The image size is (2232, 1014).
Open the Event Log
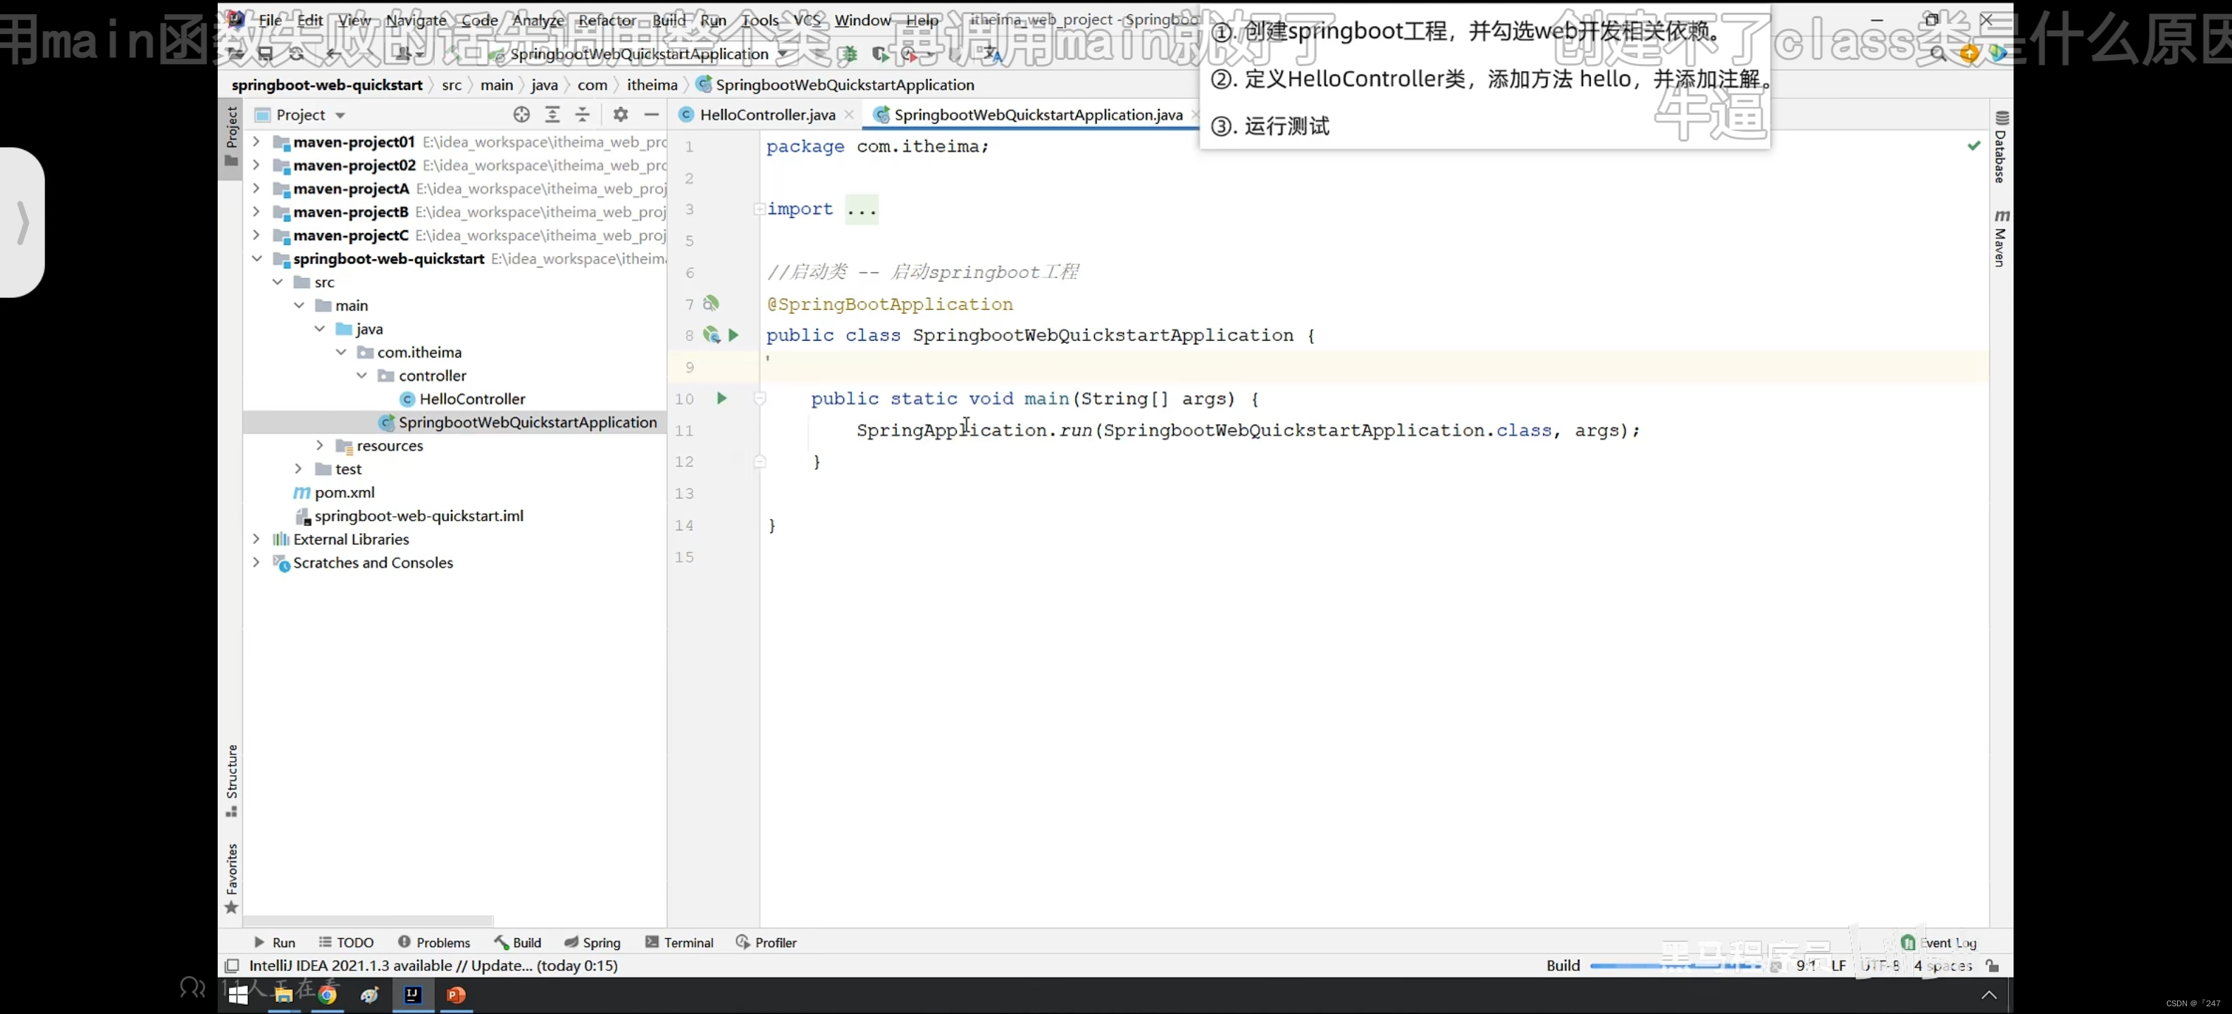click(1939, 942)
